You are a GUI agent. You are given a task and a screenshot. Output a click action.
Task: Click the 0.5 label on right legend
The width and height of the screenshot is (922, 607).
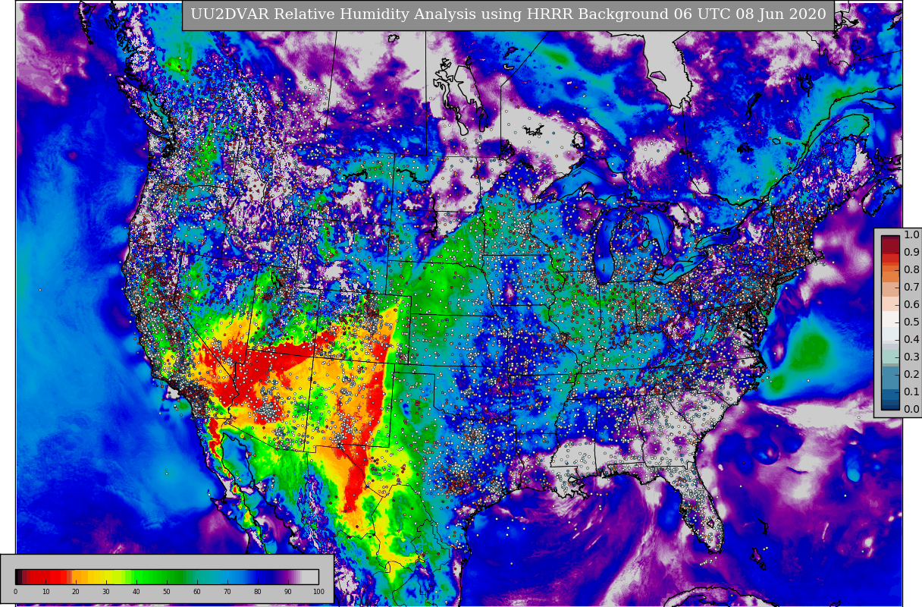[x=911, y=322]
